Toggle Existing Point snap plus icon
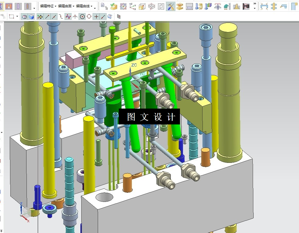 click(96, 17)
